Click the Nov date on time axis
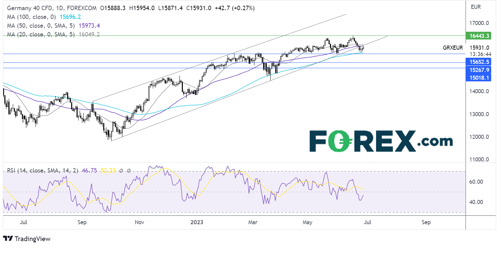The image size is (503, 261). [x=139, y=223]
